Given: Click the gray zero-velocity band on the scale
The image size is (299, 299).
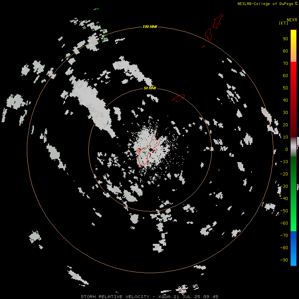Looking at the screenshot, I should (x=293, y=147).
